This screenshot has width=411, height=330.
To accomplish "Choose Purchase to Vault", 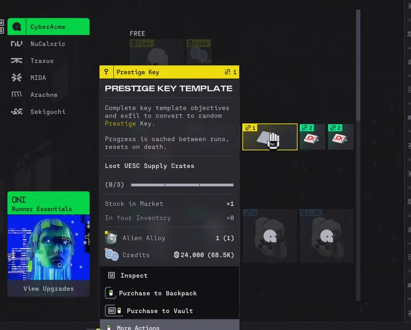I will [169, 311].
